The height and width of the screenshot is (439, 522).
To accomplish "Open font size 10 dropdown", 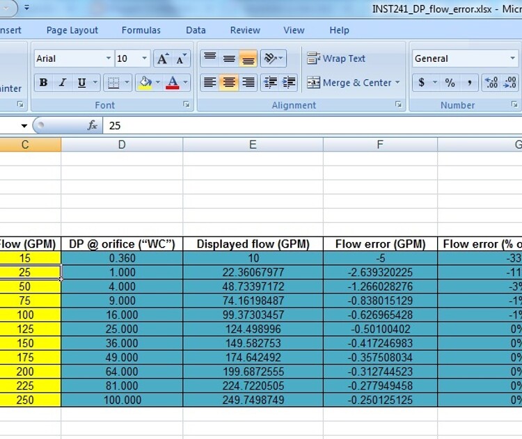I will 145,58.
